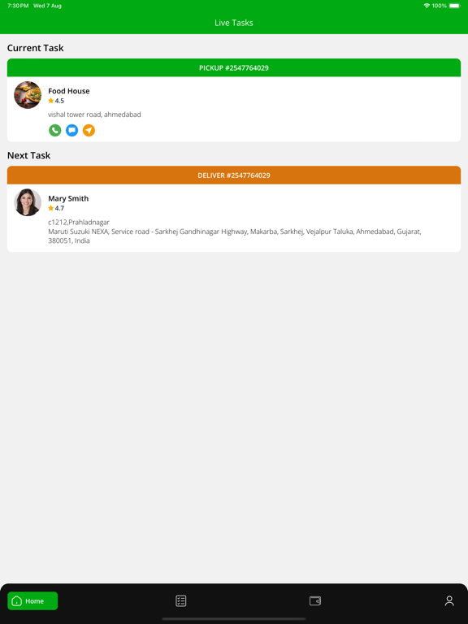Tap the Wi-Fi status icon

(x=427, y=6)
